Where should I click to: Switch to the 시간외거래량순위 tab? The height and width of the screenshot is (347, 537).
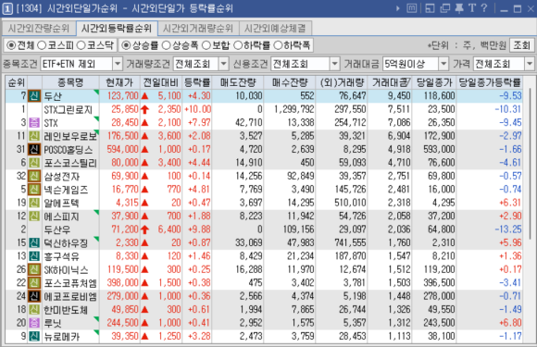(x=198, y=28)
